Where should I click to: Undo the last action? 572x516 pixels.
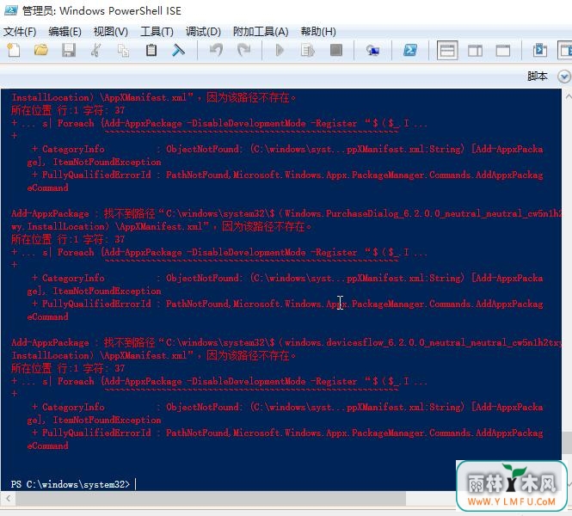216,50
